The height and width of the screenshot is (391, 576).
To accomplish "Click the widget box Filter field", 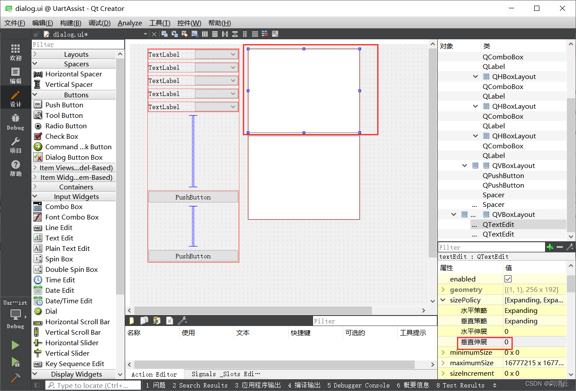I will (x=78, y=45).
